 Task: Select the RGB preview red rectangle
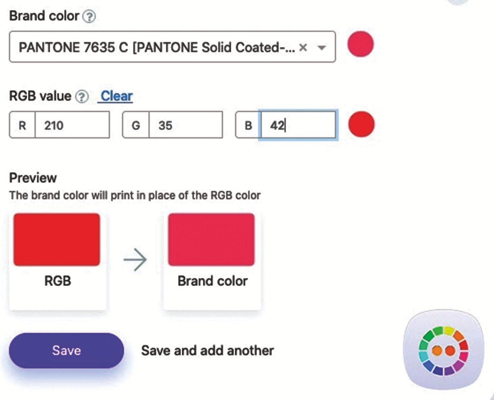pos(57,239)
